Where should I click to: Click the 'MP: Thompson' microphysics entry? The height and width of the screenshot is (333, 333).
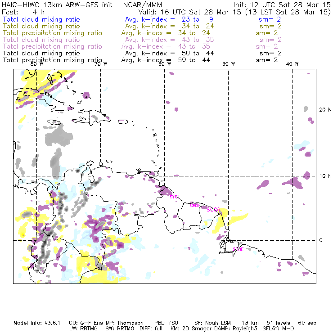(125, 323)
